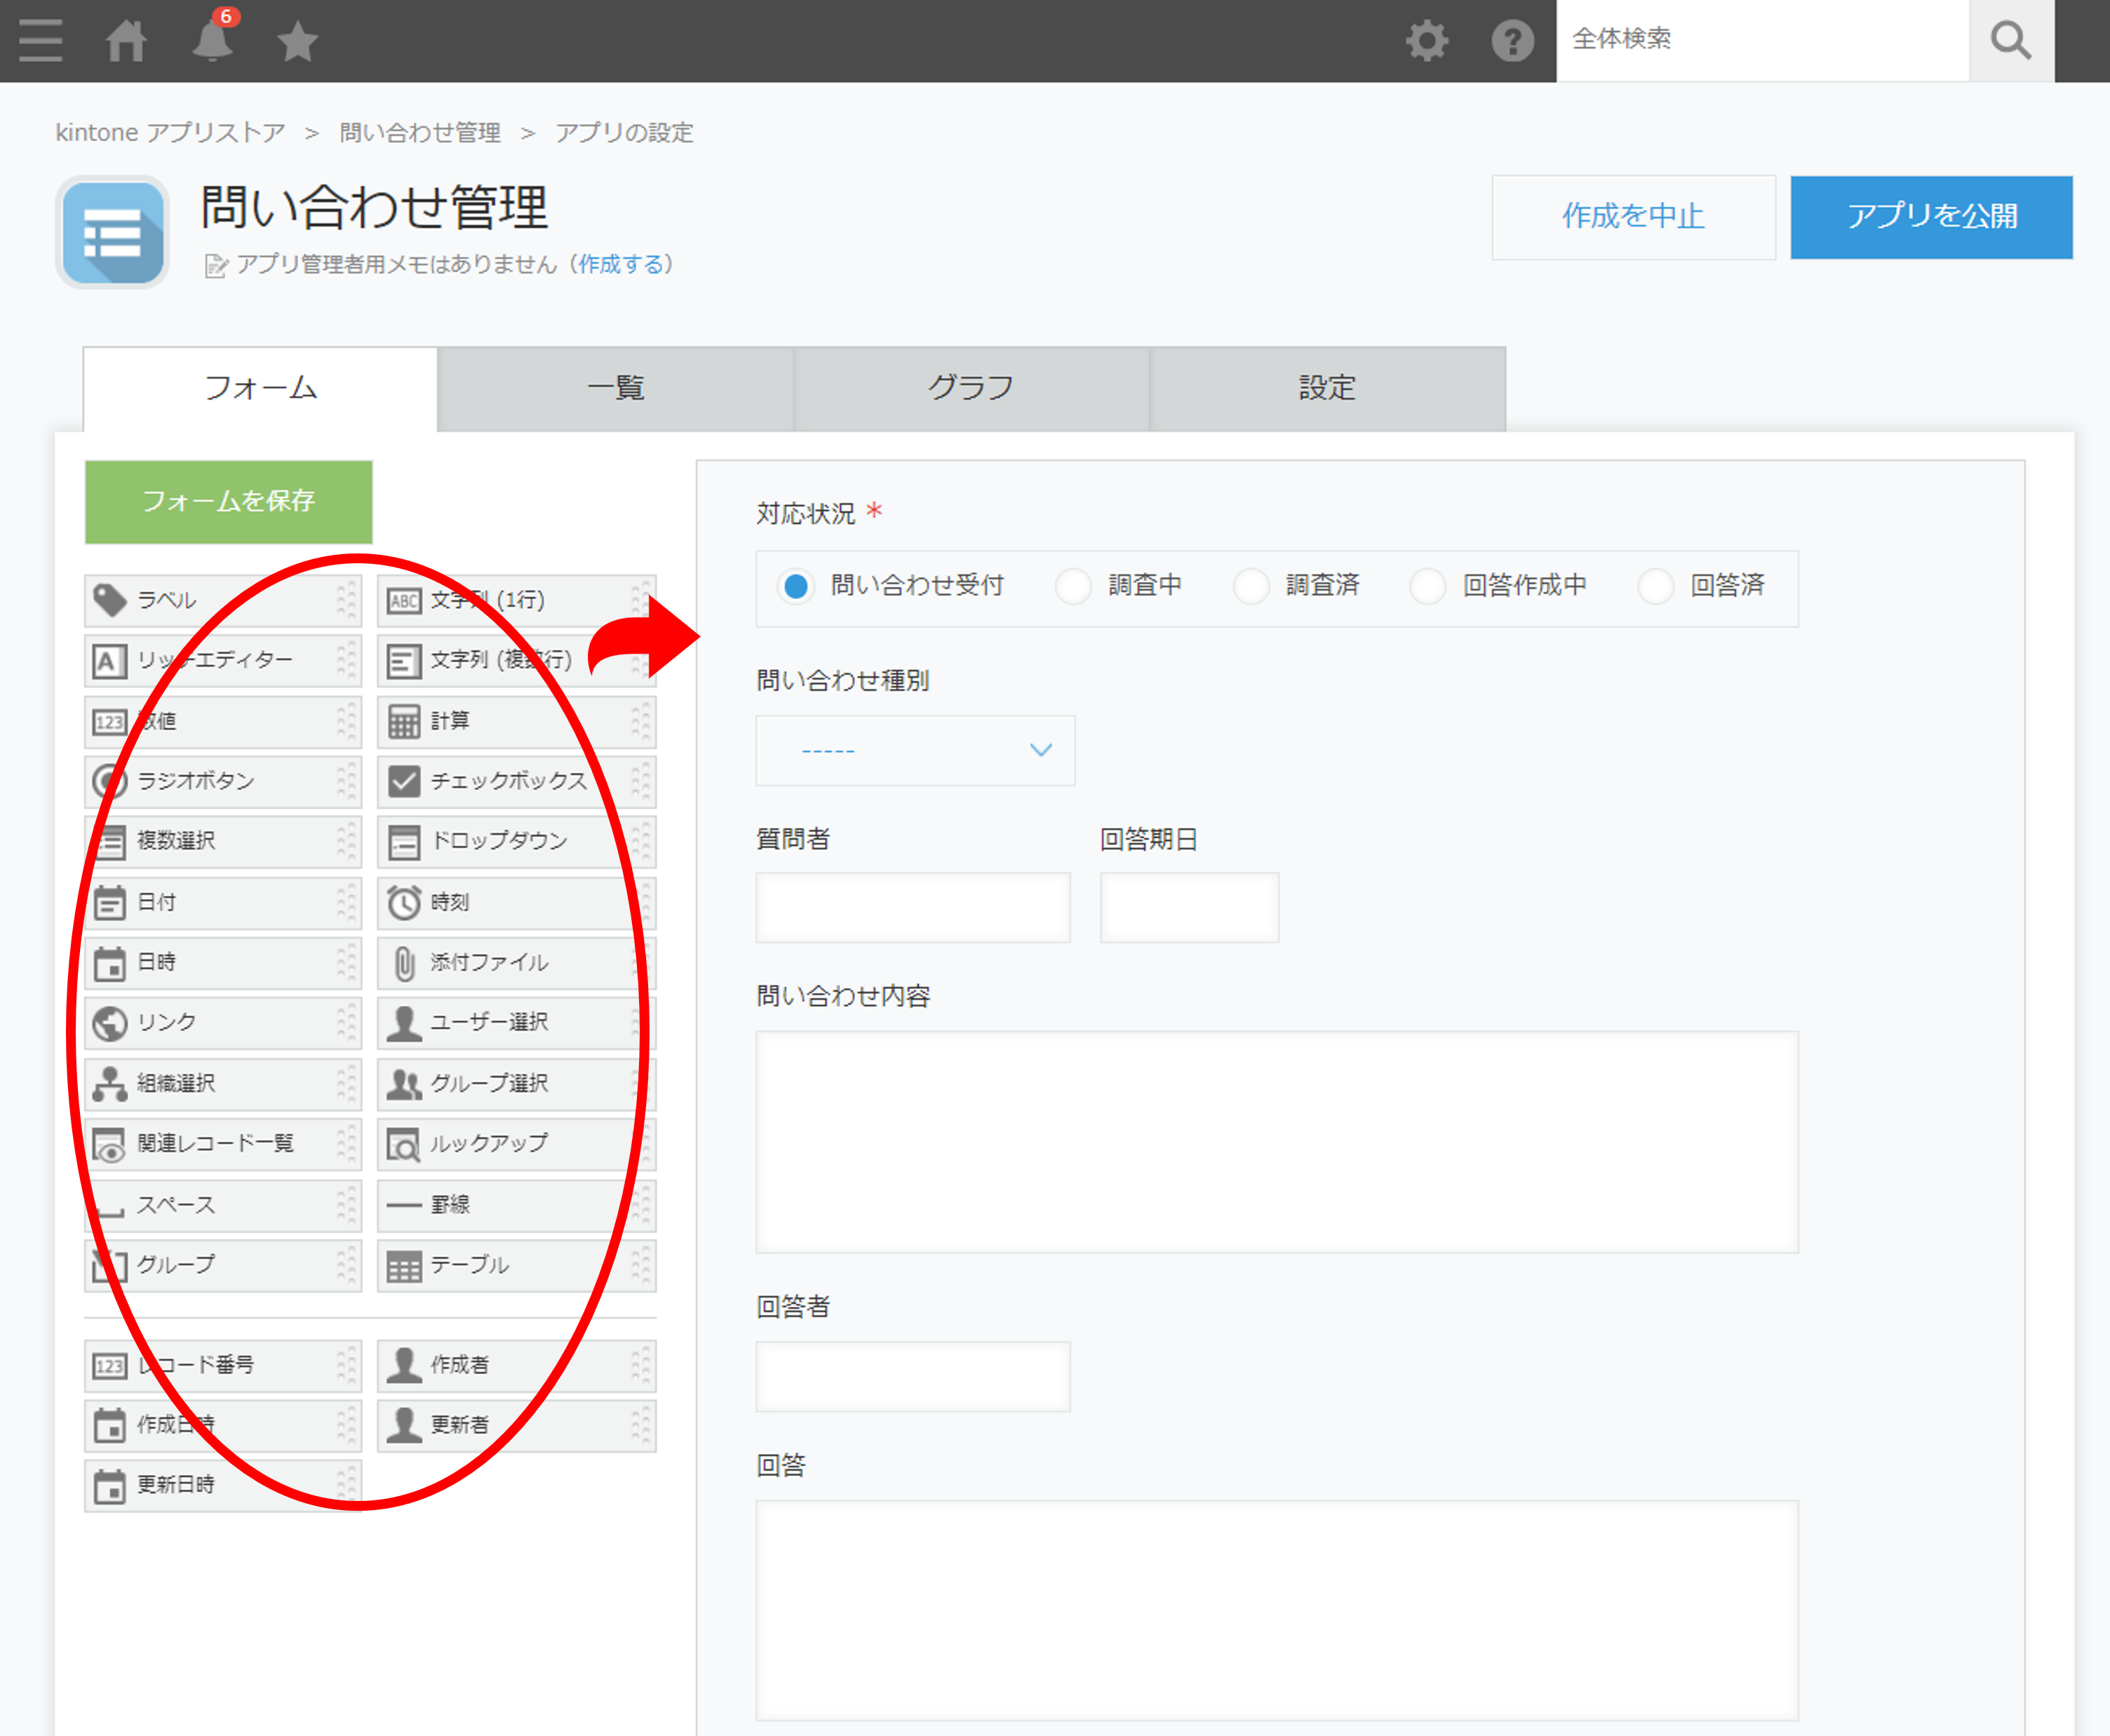Open the hamburger menu icon
Image resolution: width=2110 pixels, height=1736 pixels.
coord(40,41)
